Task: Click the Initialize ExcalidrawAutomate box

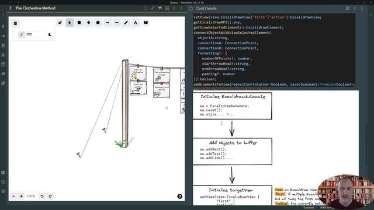Action: [233, 106]
